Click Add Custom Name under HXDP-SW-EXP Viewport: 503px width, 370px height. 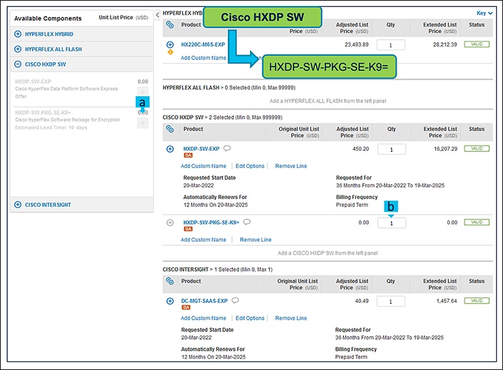[x=204, y=166]
